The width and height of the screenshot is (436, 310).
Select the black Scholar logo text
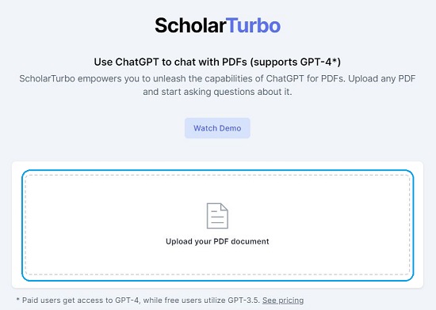pyautogui.click(x=190, y=25)
